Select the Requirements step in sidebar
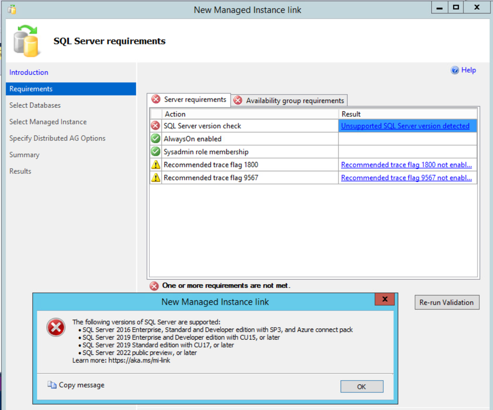This screenshot has height=410, width=493. point(71,89)
